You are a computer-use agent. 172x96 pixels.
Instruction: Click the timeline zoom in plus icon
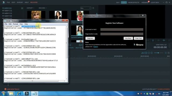[152, 53]
